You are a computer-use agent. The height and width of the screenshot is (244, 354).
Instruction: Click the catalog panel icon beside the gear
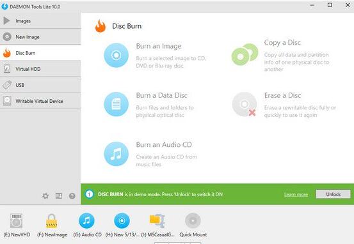[x=59, y=196]
